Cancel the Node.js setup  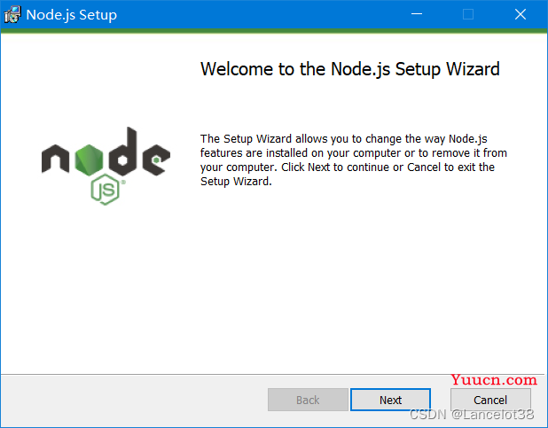(x=490, y=400)
